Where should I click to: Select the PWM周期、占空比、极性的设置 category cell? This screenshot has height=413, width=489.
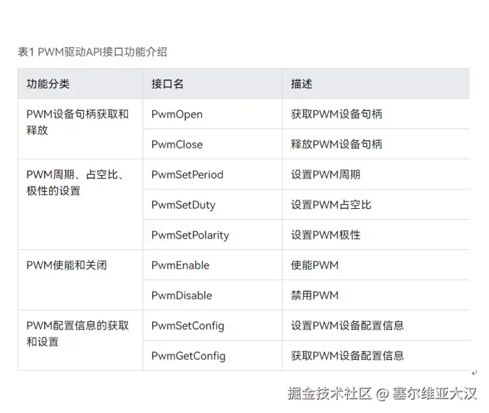[x=74, y=183]
